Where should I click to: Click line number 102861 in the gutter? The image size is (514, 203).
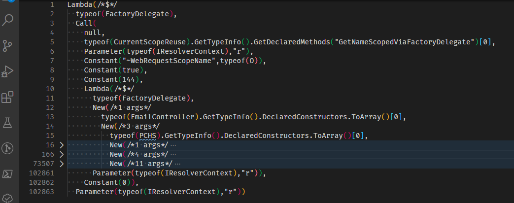[41, 173]
